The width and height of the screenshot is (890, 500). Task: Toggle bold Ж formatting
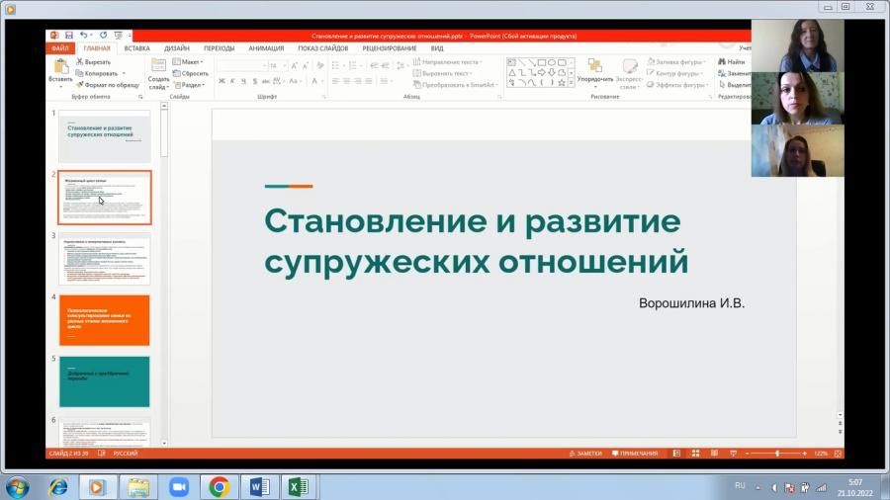click(x=222, y=82)
